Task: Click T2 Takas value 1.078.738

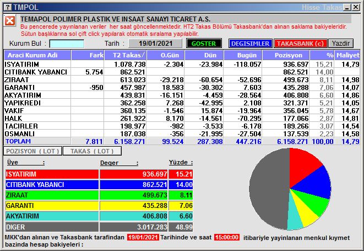Action: pyautogui.click(x=130, y=64)
